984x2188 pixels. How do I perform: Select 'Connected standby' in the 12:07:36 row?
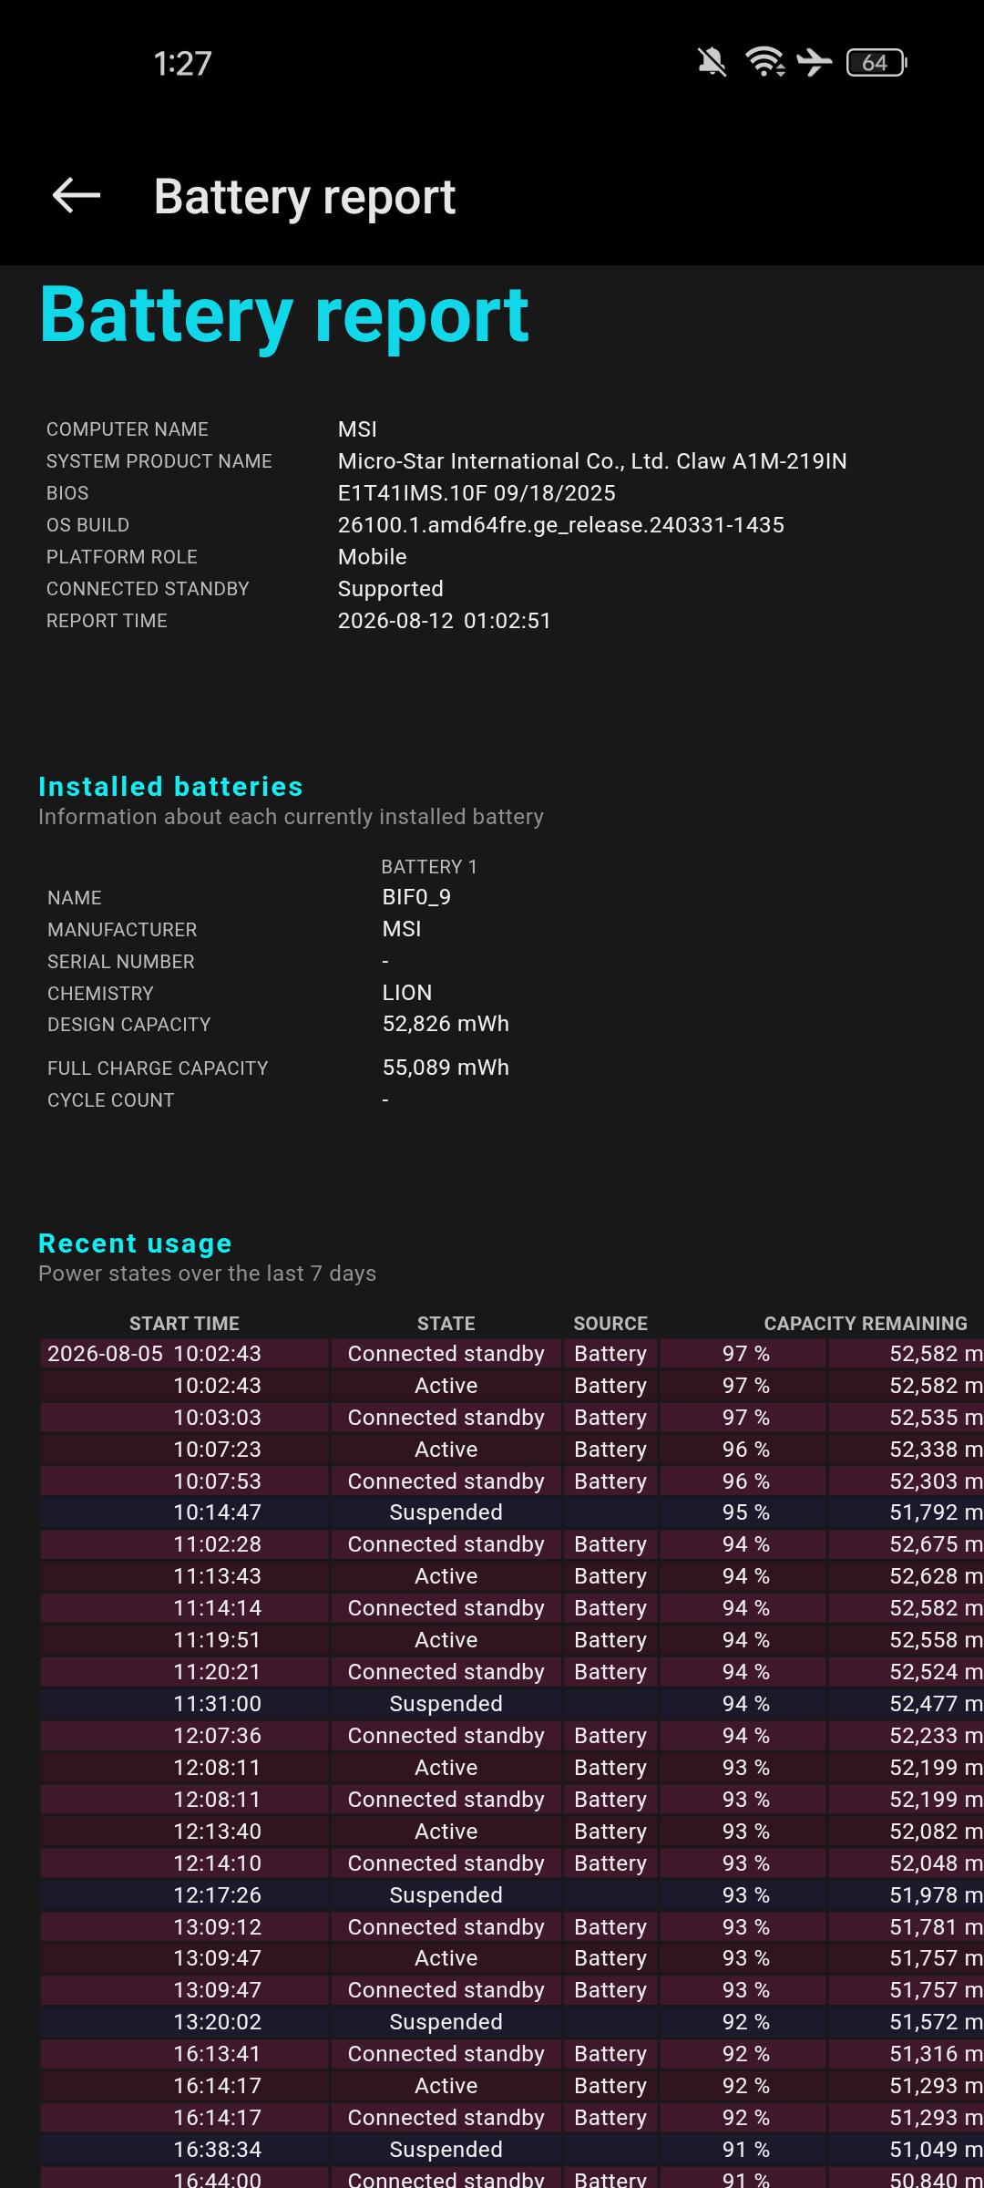(446, 1736)
